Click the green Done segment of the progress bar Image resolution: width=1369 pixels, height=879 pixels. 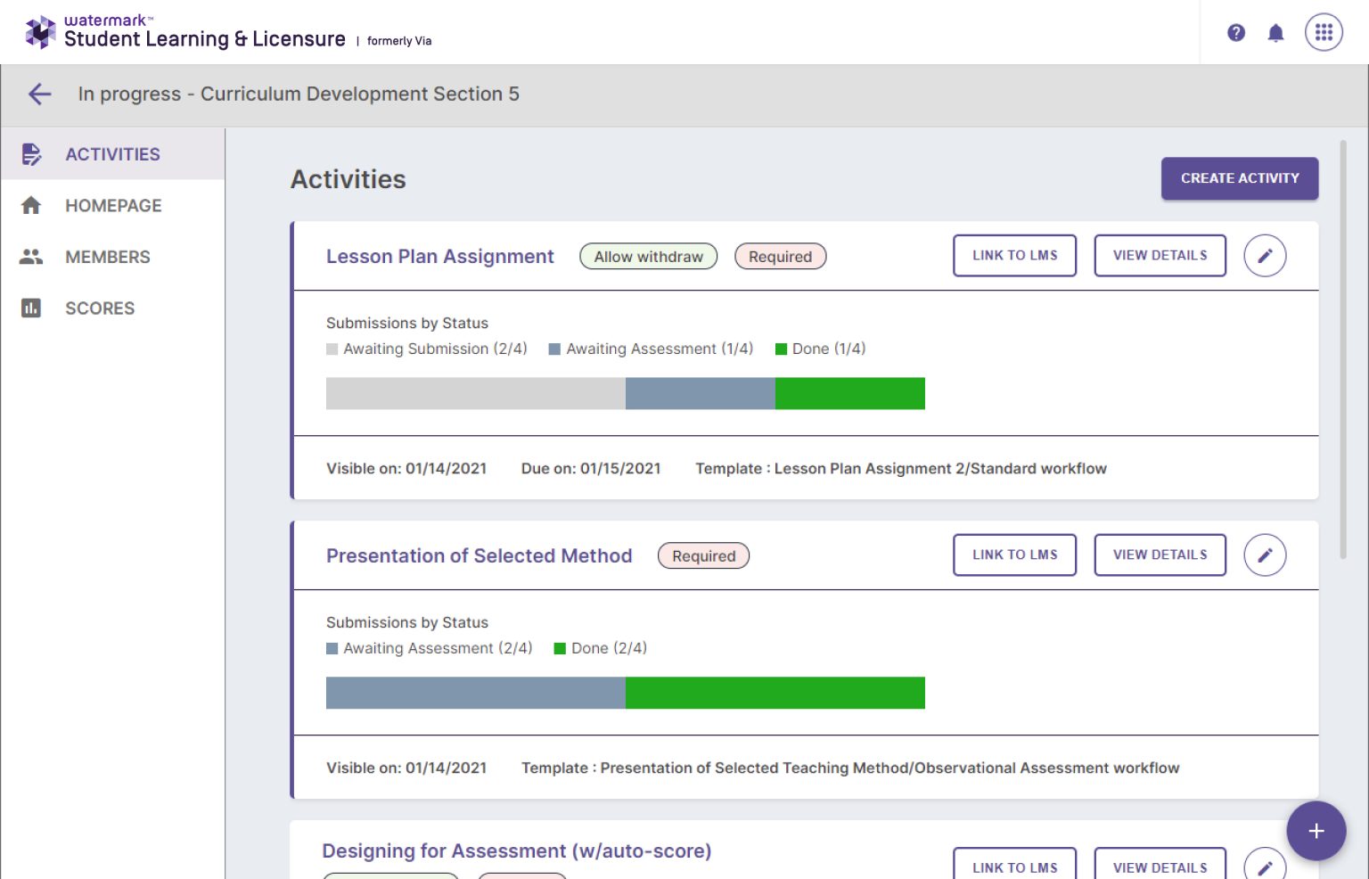pyautogui.click(x=850, y=393)
